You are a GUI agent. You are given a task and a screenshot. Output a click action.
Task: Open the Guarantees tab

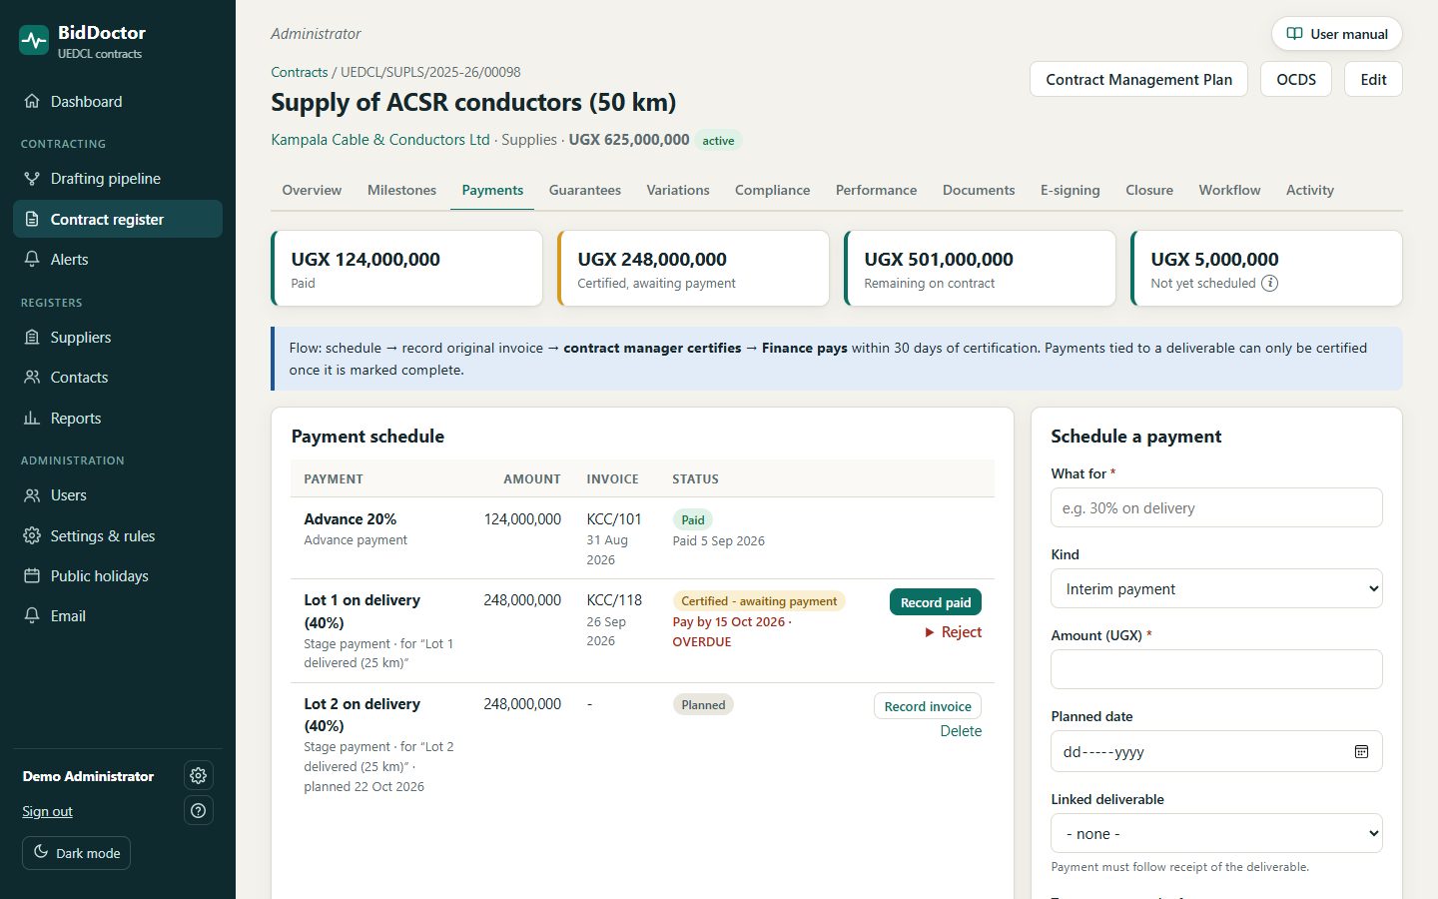(585, 190)
